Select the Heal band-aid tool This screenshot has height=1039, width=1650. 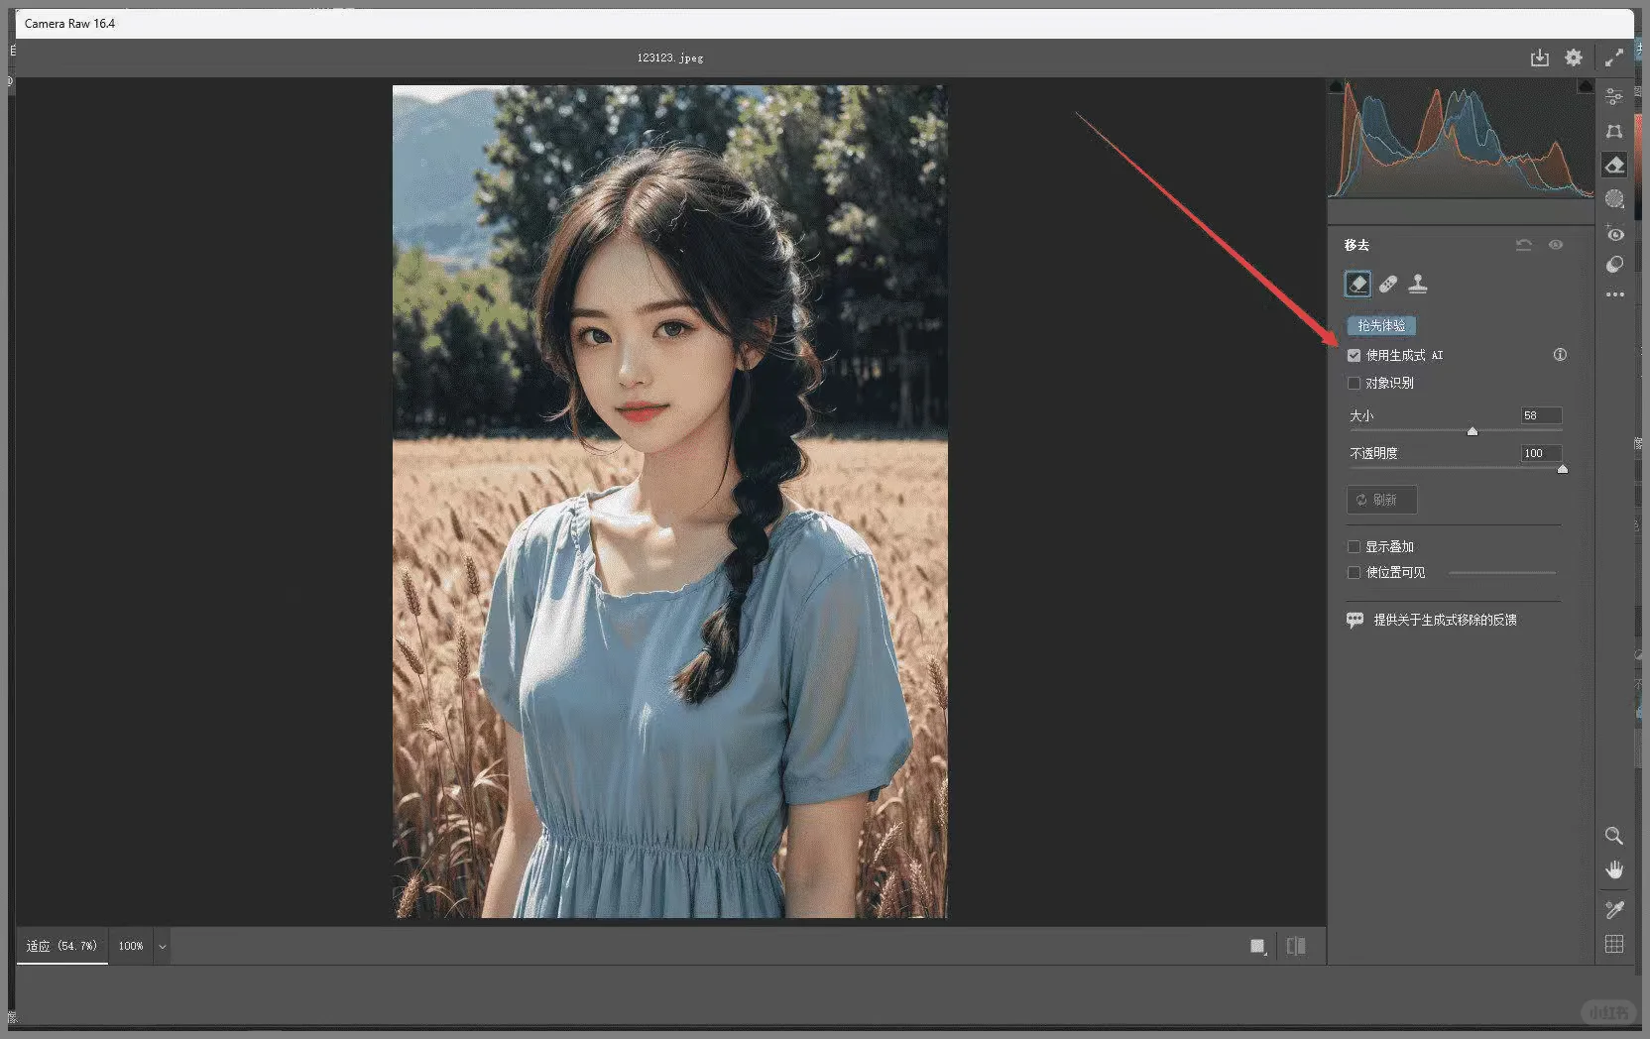[x=1387, y=284]
